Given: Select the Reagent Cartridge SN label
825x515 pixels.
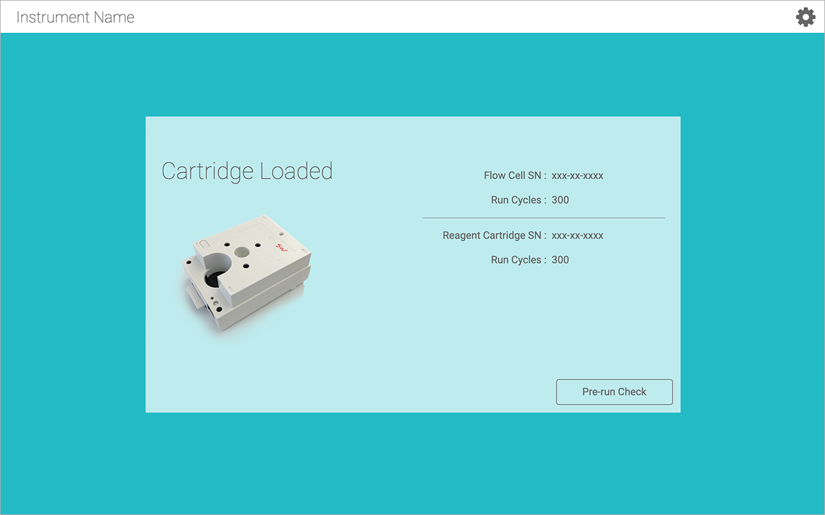Looking at the screenshot, I should [494, 236].
